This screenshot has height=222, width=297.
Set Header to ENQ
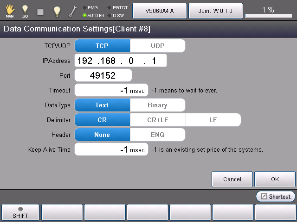157,135
